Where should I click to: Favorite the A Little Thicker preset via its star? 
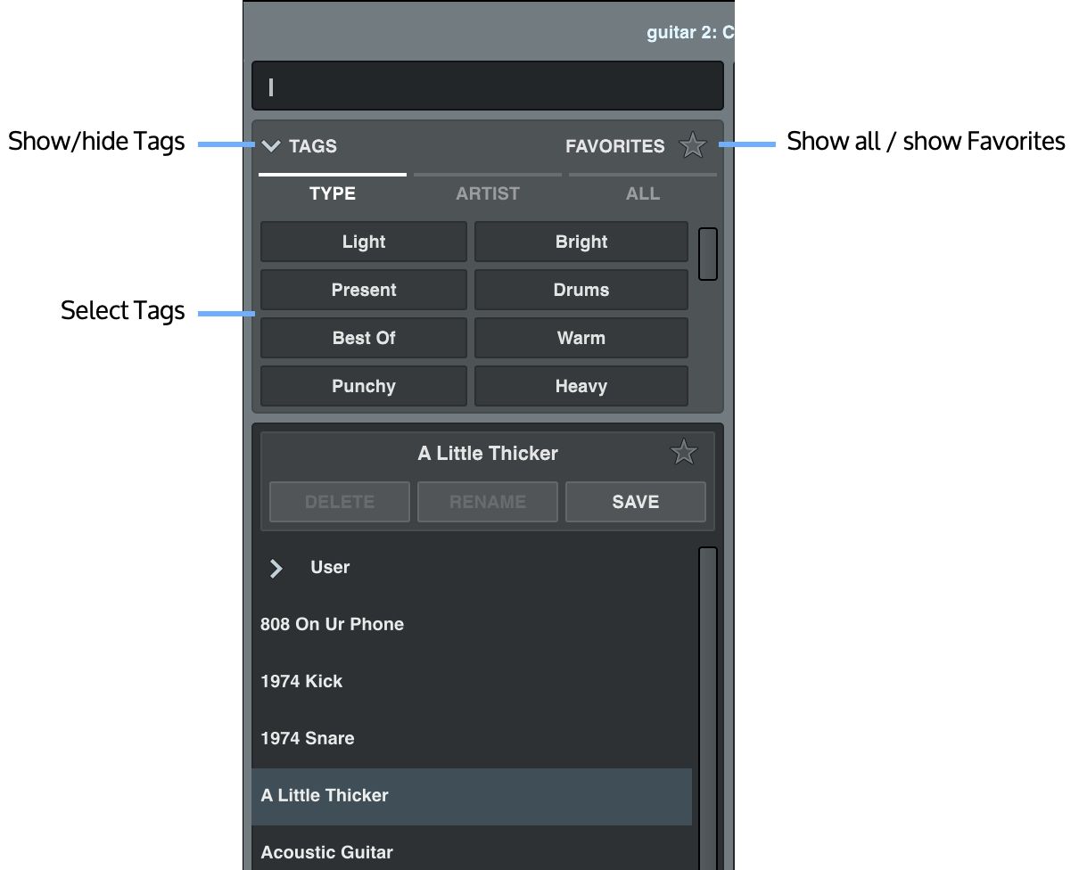pyautogui.click(x=683, y=452)
